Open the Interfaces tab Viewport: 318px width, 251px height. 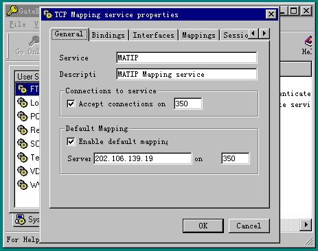click(x=154, y=35)
